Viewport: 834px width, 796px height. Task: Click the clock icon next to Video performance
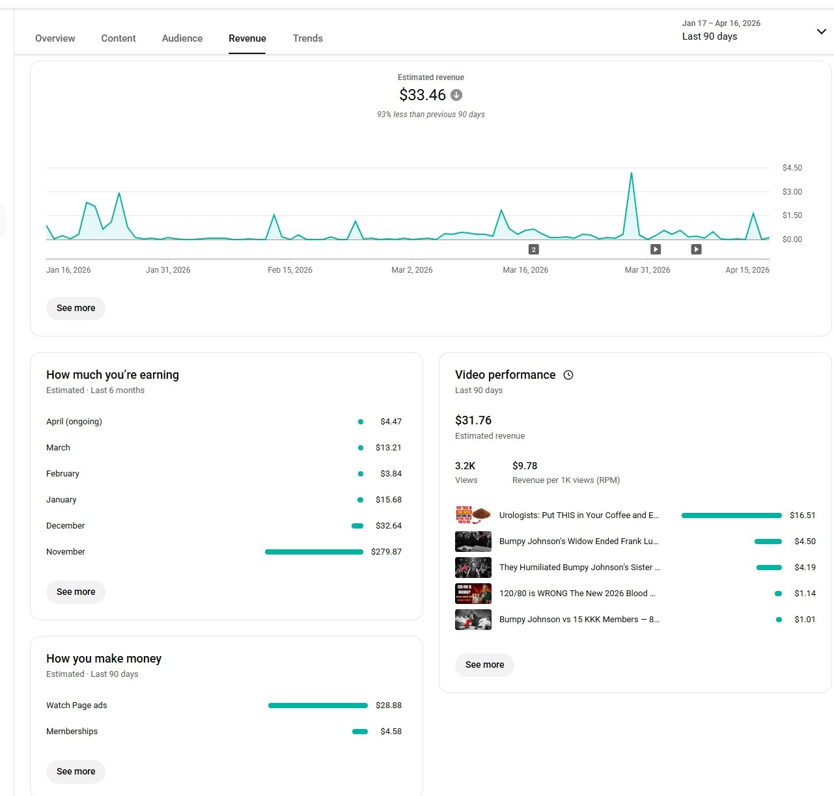point(568,375)
